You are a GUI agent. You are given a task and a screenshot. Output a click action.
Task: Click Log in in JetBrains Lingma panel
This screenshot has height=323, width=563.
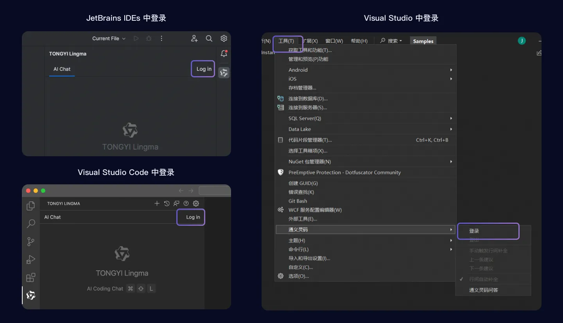click(x=204, y=69)
